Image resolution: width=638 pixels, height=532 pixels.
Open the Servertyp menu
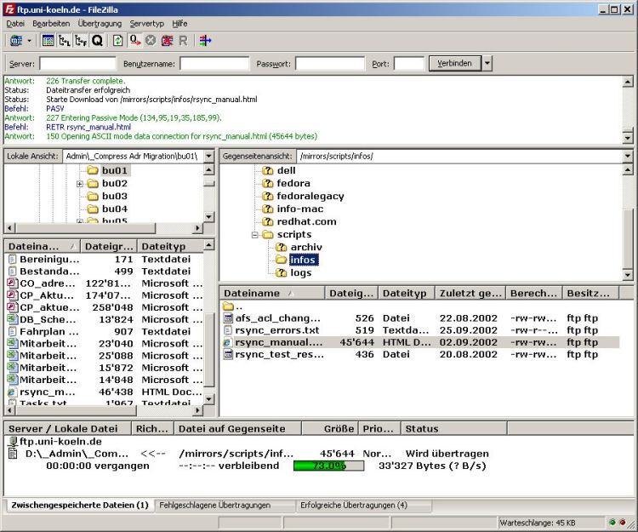pos(147,24)
